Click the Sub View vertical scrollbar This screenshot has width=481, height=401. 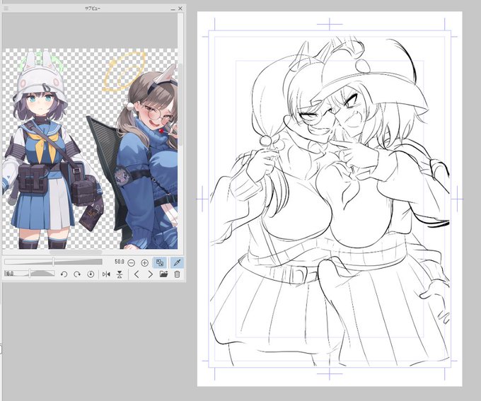coord(180,132)
